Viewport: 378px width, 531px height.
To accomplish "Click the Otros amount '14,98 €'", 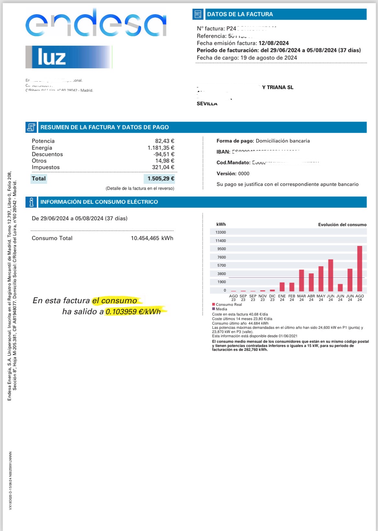I will (165, 161).
